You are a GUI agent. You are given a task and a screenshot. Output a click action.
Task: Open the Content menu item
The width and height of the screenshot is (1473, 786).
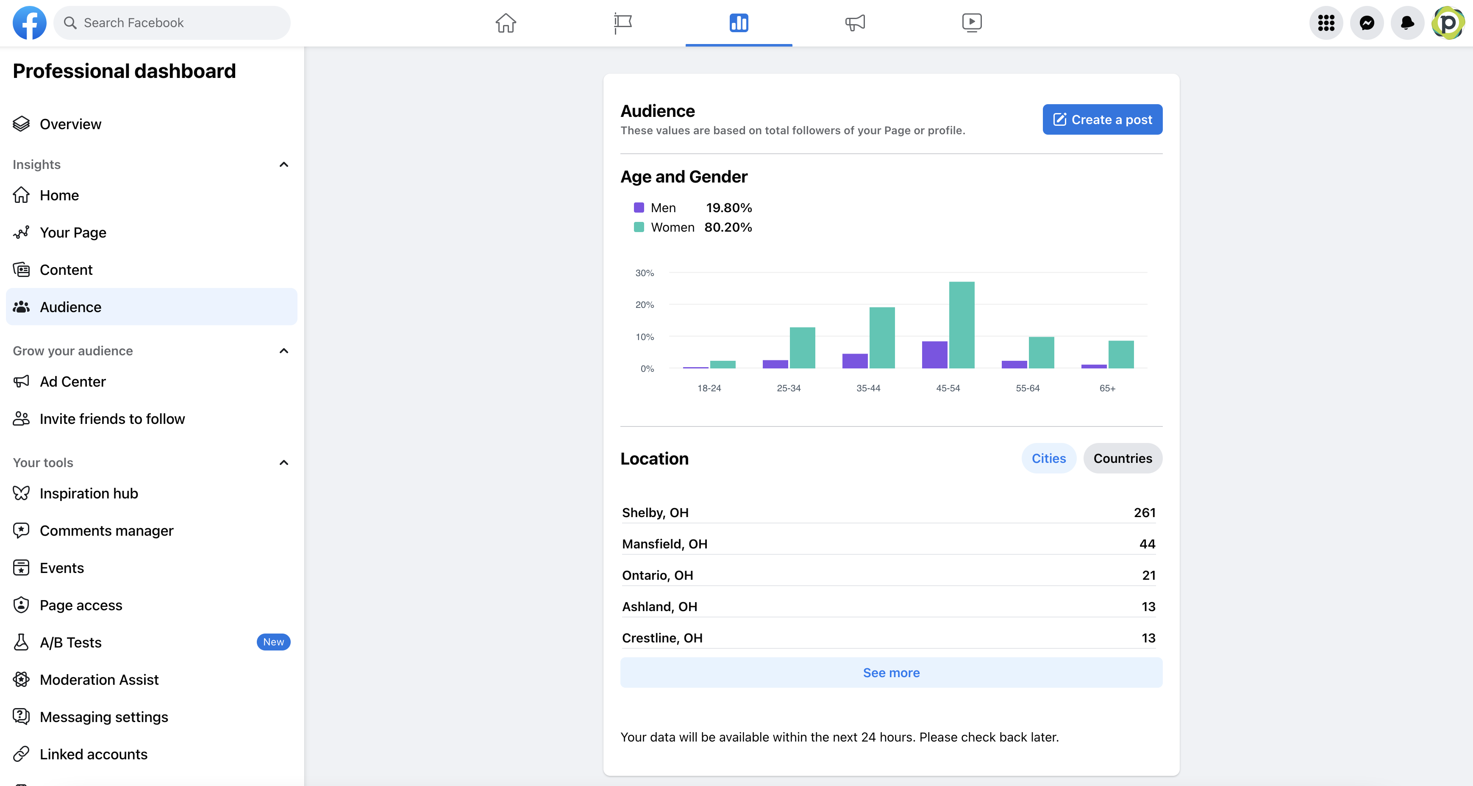pyautogui.click(x=66, y=270)
